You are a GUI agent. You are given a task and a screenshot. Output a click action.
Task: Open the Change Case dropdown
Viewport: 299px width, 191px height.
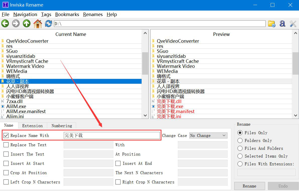pos(208,135)
